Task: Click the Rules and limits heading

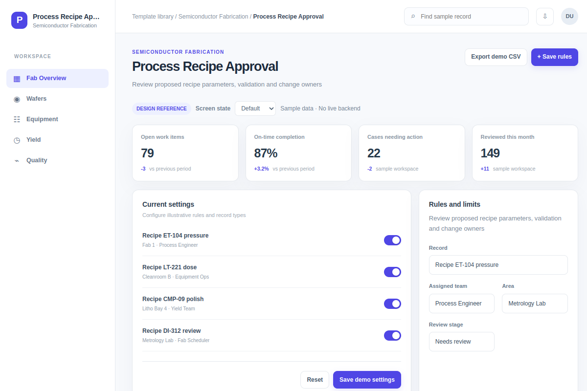Action: tap(454, 204)
